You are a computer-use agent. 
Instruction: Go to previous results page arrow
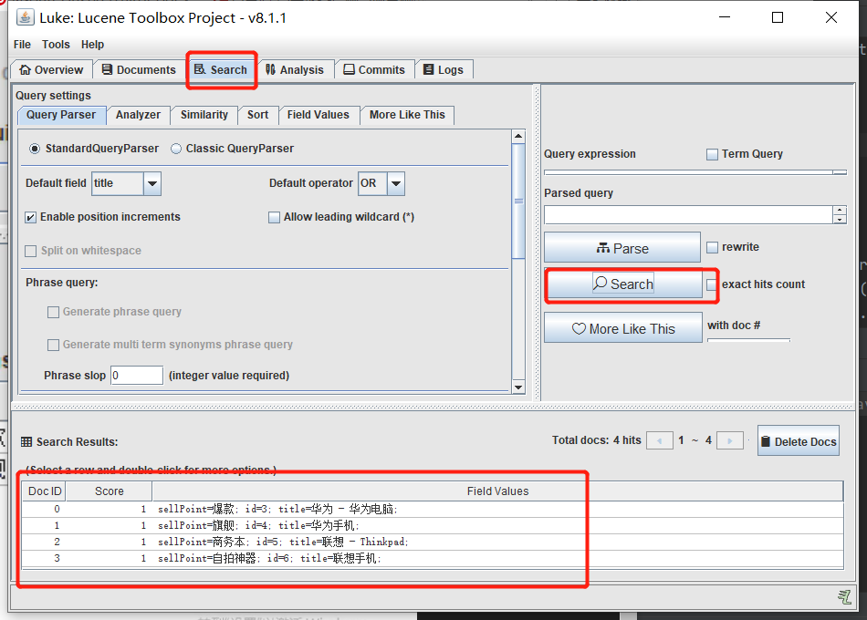[x=660, y=440]
